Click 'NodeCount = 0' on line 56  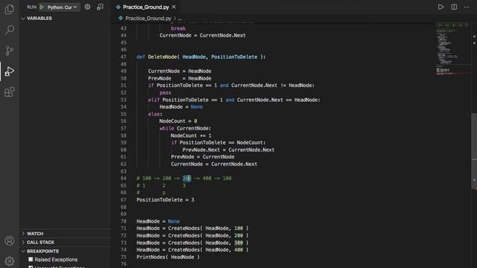pos(178,121)
